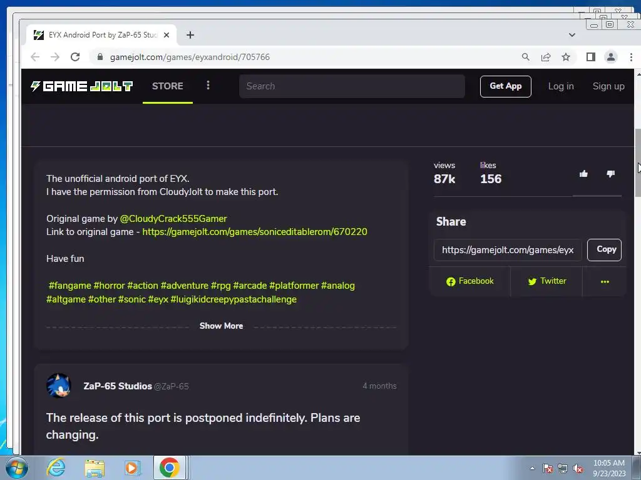Open ZaP-65 Studios avatar
This screenshot has width=641, height=480.
point(58,386)
